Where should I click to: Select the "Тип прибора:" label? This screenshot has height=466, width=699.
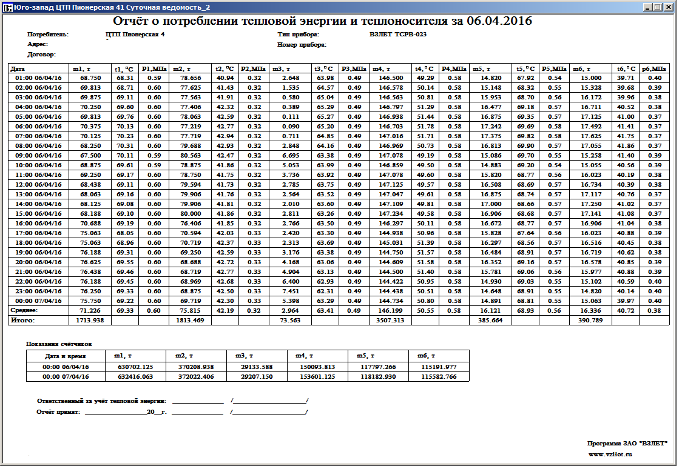pyautogui.click(x=298, y=35)
